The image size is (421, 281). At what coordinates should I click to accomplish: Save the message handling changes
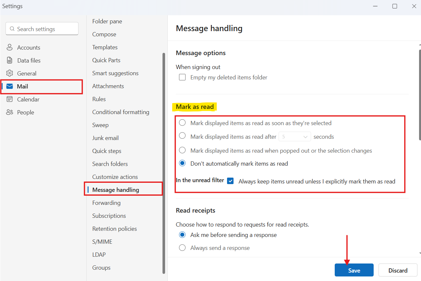pos(354,270)
